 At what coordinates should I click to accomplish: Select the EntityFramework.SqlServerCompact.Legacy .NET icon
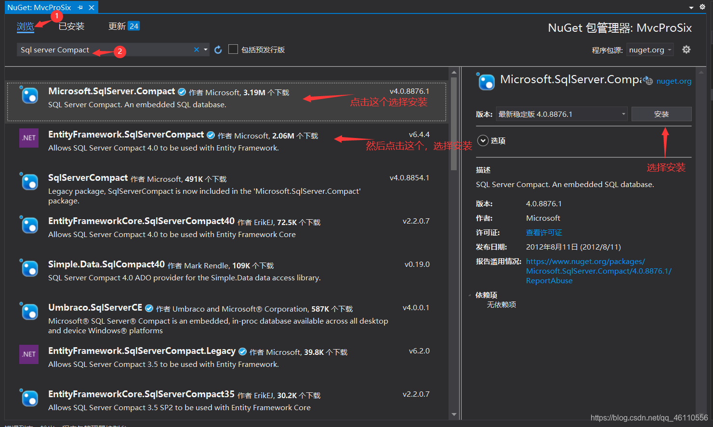click(29, 354)
